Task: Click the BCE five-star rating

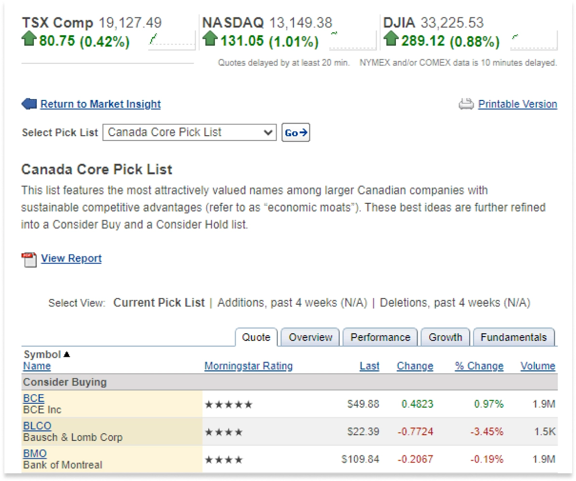Action: point(228,405)
